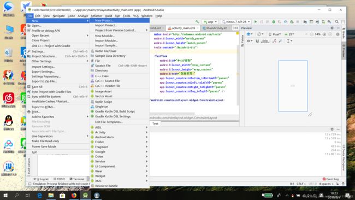Run the app with the green play icon
The height and width of the screenshot is (200, 355).
point(256,22)
